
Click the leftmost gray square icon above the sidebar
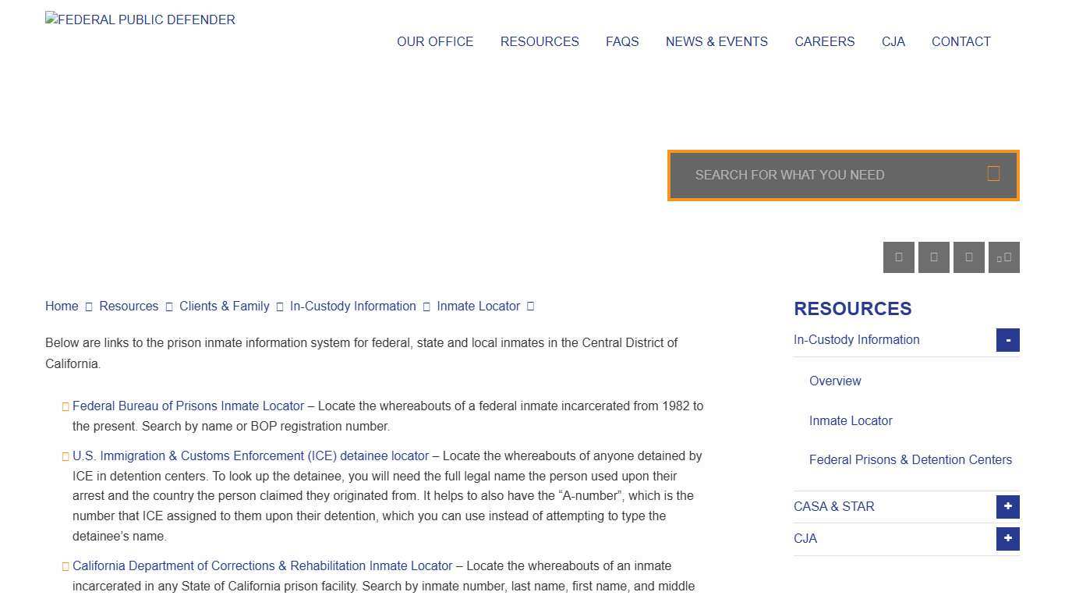(898, 257)
